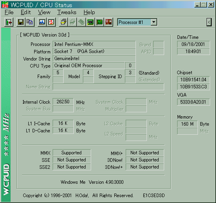Viewport: 216px width, 203px height.
Task: Click the date value 09/18/2001
Action: (193, 44)
